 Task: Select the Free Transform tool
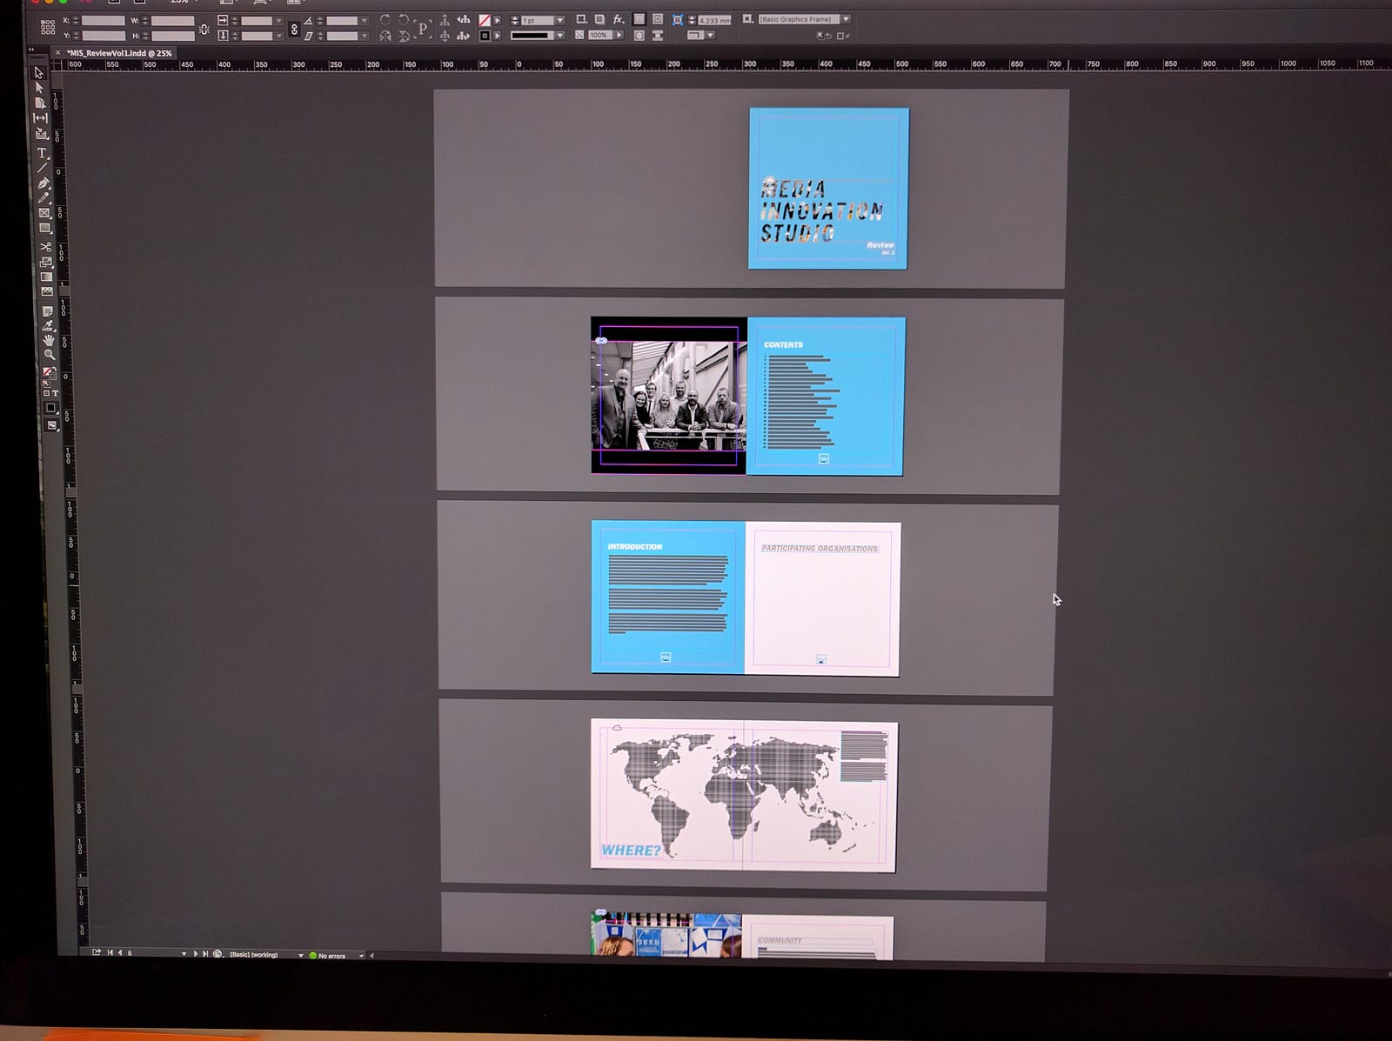click(46, 262)
